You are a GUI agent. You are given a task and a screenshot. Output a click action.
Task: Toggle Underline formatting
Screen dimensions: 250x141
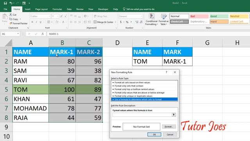pos(41,22)
